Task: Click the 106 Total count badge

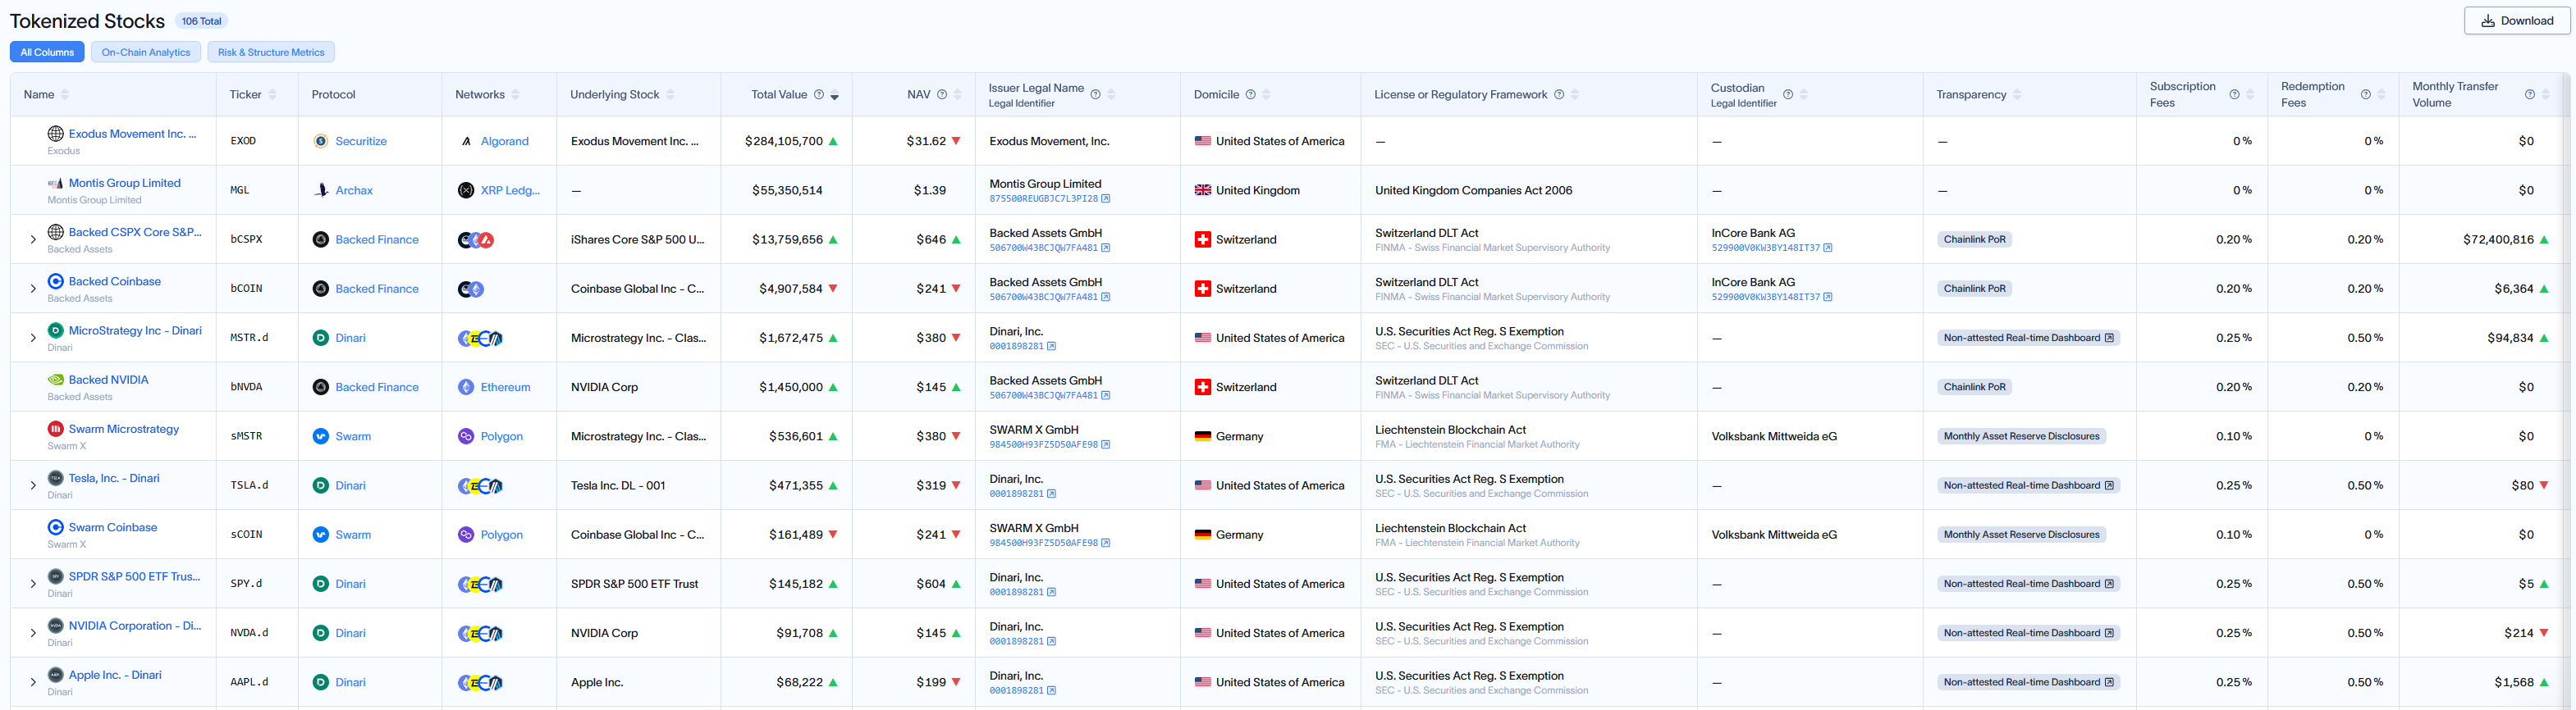Action: [201, 21]
